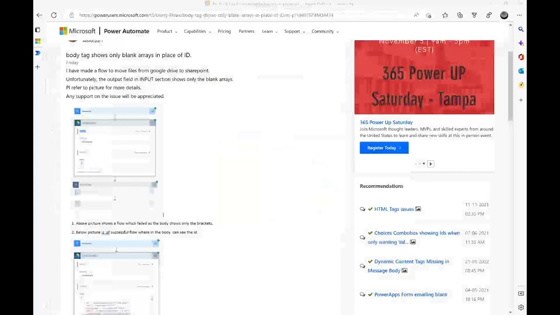
Task: Open the 365 Power Up Saturday link
Action: click(x=386, y=122)
